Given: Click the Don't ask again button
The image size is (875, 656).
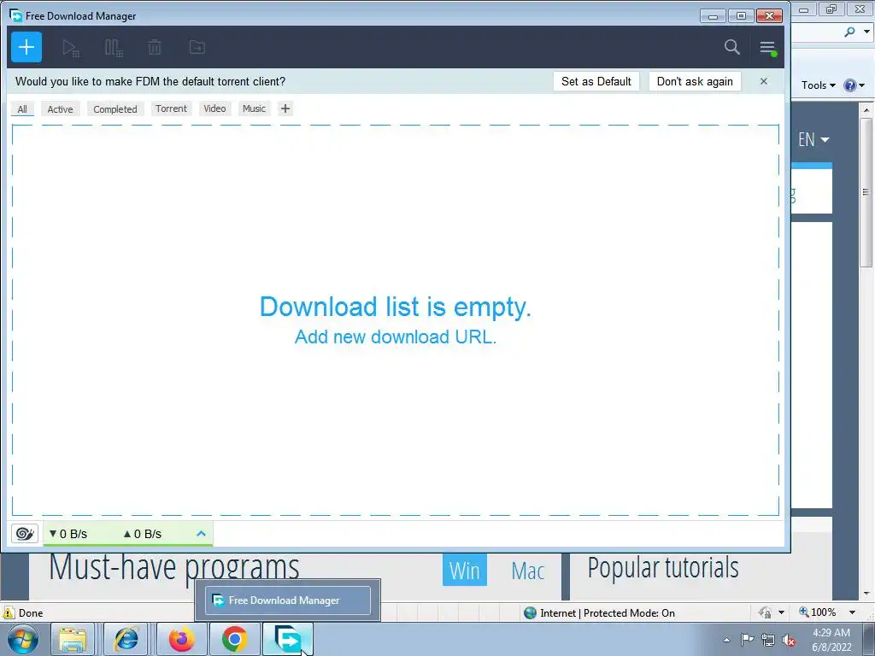Looking at the screenshot, I should point(695,81).
